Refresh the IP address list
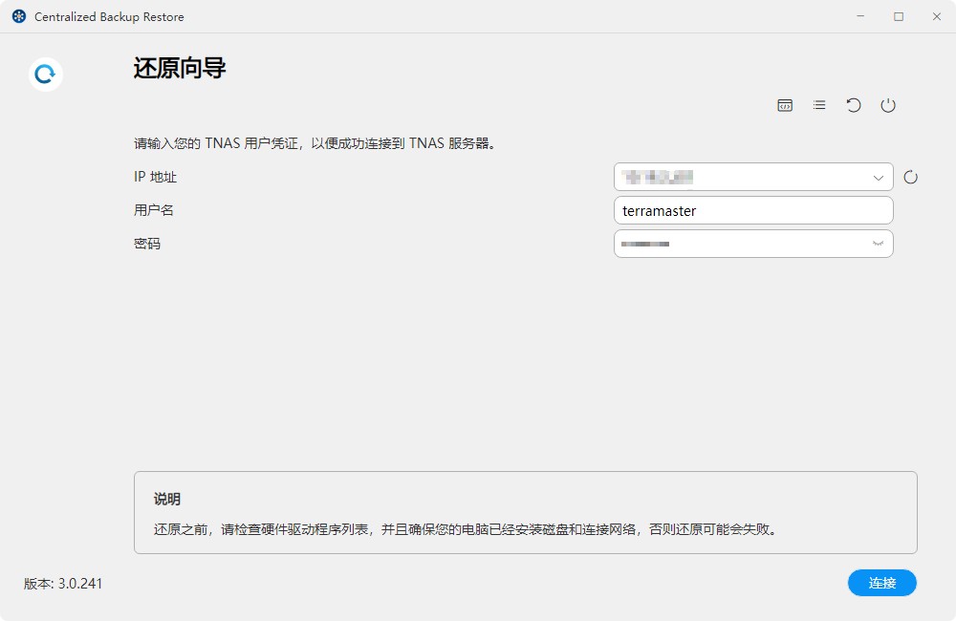Image resolution: width=956 pixels, height=621 pixels. [x=911, y=177]
